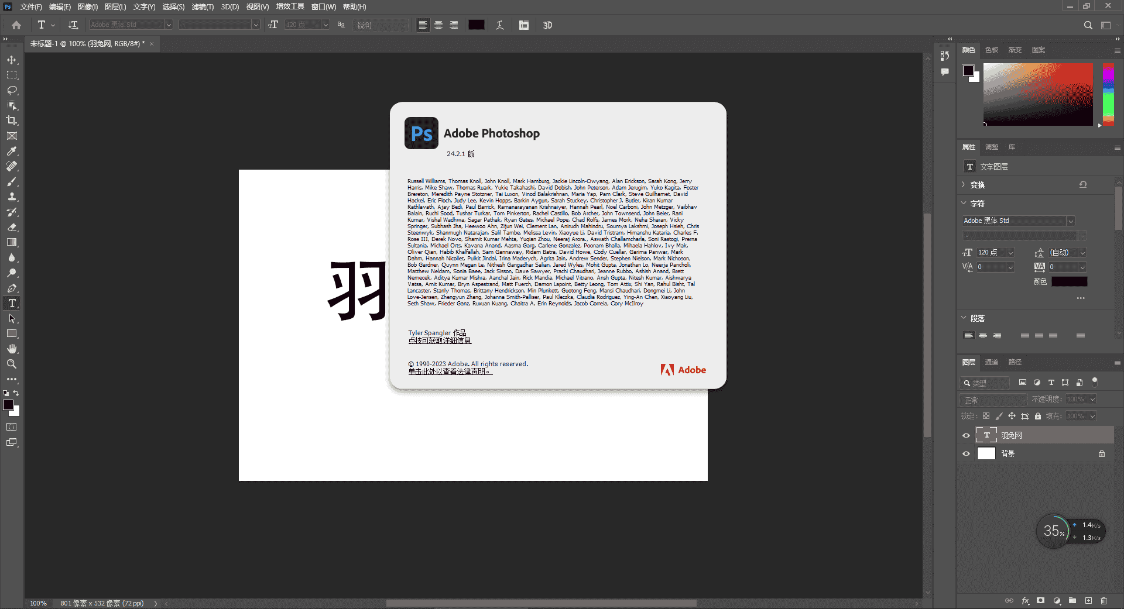The height and width of the screenshot is (609, 1124).
Task: Open the 滤镜(T) menu
Action: (x=203, y=7)
